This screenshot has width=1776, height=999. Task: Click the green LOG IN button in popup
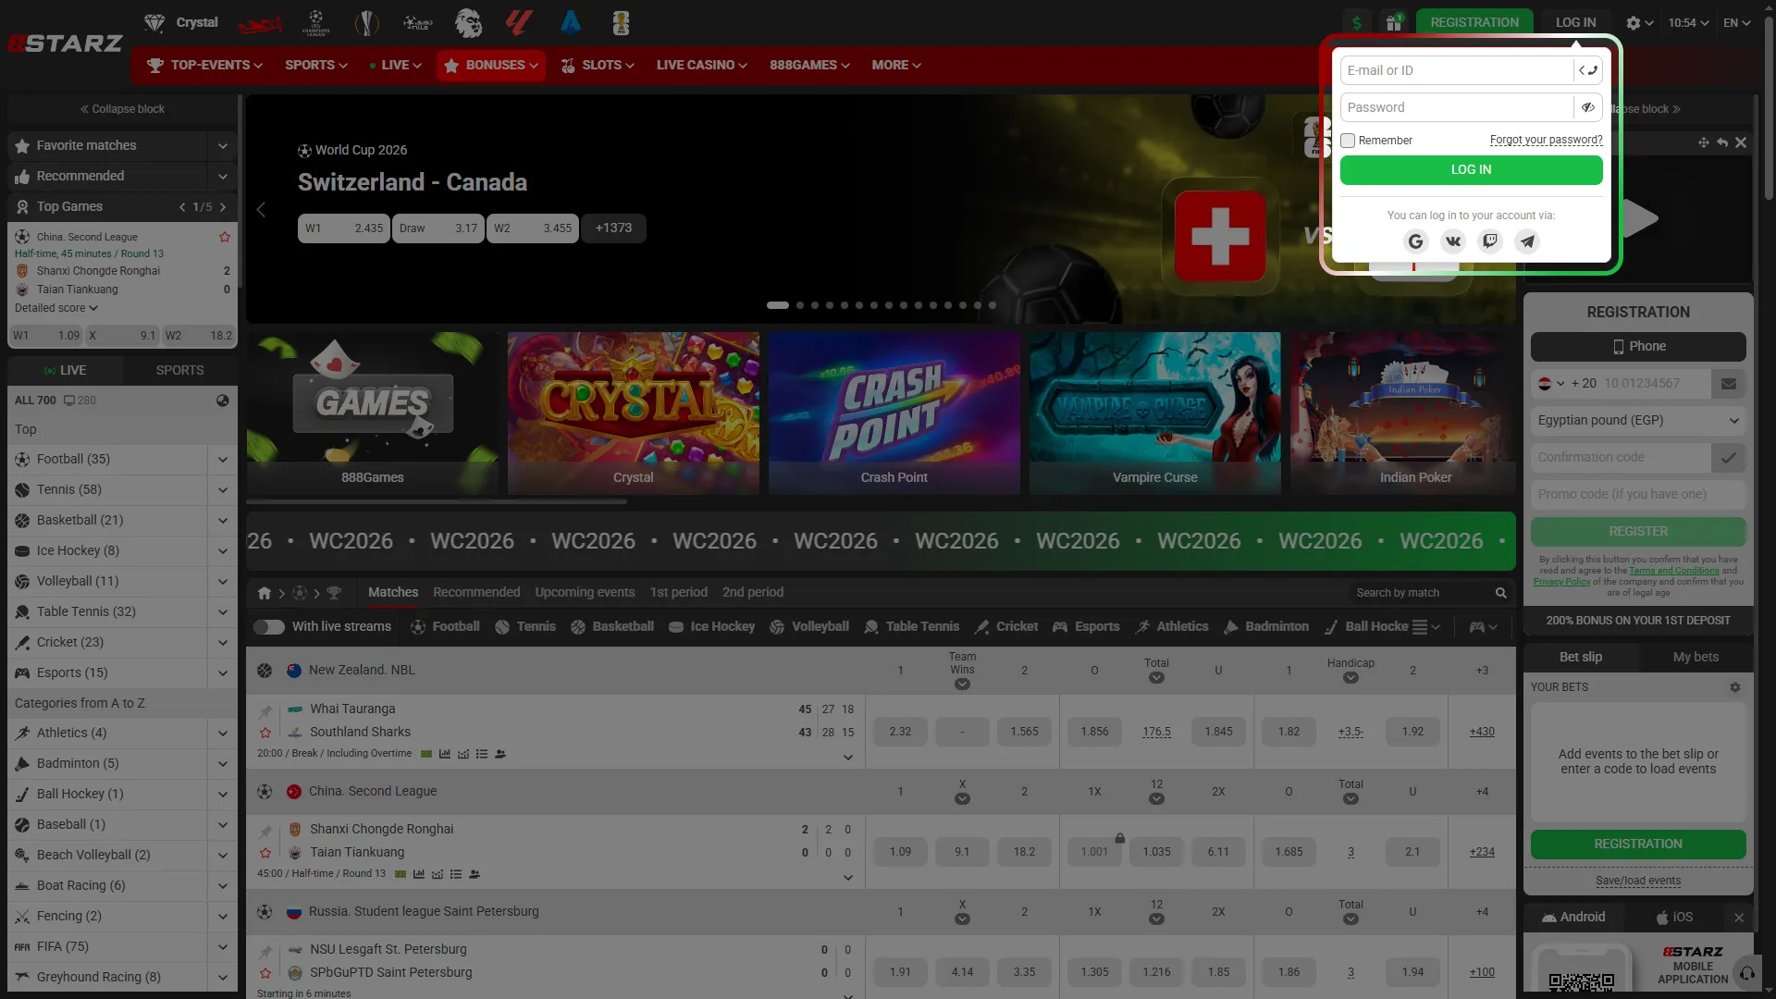click(1471, 170)
